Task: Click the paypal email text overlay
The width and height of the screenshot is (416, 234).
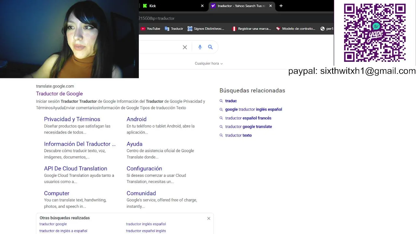Action: (352, 71)
